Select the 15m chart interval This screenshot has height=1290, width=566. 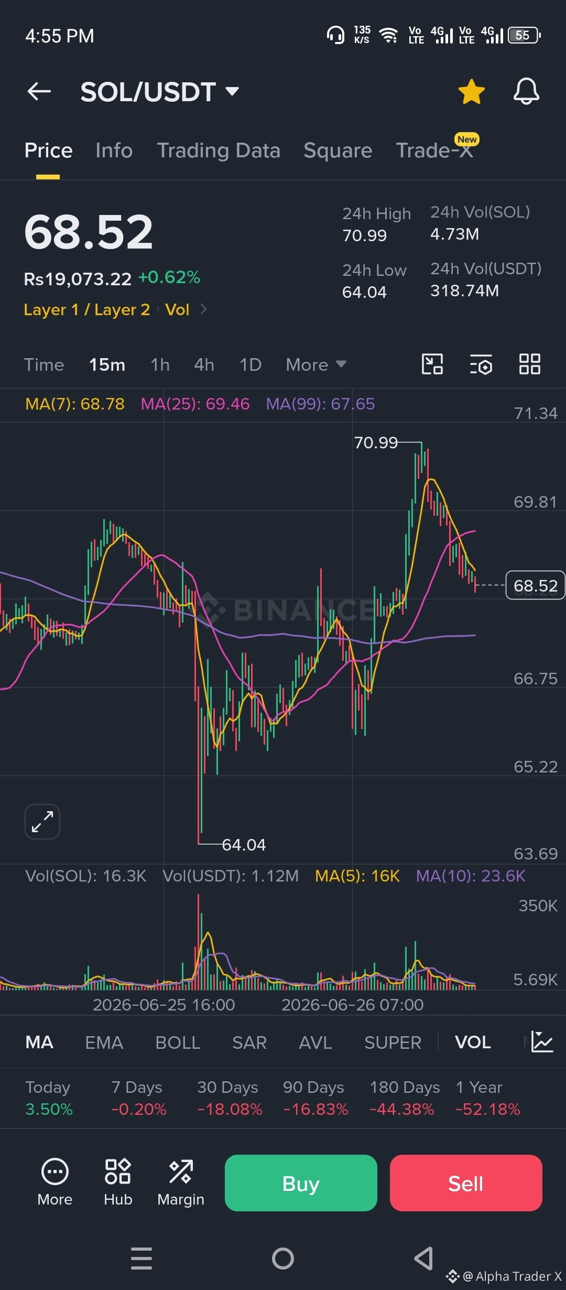pos(107,364)
